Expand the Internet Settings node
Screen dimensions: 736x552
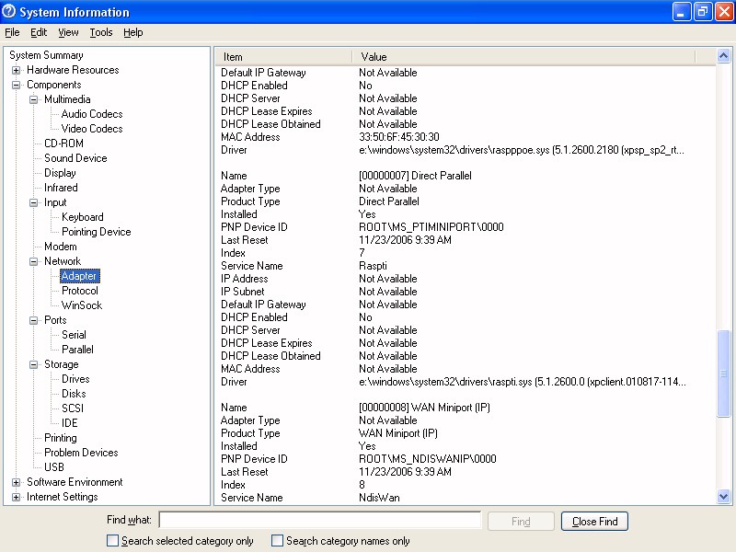coord(17,497)
